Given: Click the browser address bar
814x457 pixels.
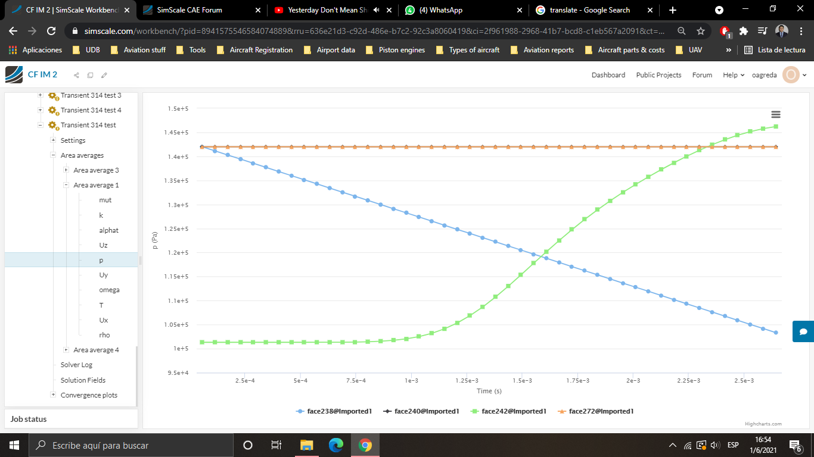Looking at the screenshot, I should (375, 31).
